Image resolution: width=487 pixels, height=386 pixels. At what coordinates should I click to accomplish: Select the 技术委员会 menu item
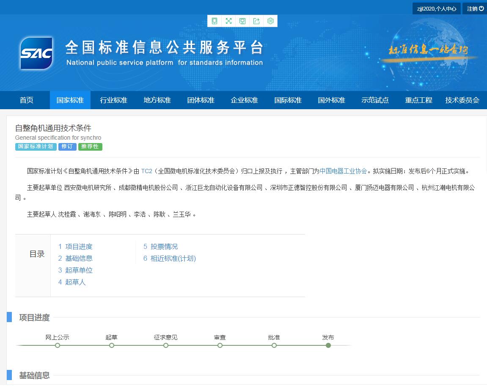[x=462, y=100]
